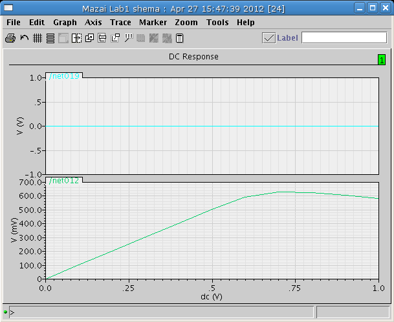The image size is (394, 322).
Task: Open the Marker menu
Action: 153,23
